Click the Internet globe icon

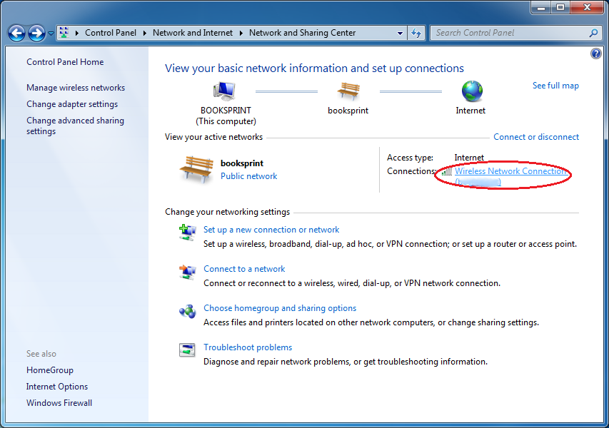pos(471,91)
